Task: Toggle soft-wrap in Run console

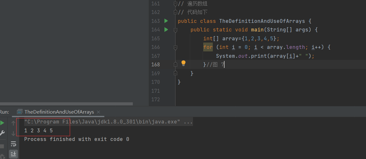Action: tap(13, 144)
